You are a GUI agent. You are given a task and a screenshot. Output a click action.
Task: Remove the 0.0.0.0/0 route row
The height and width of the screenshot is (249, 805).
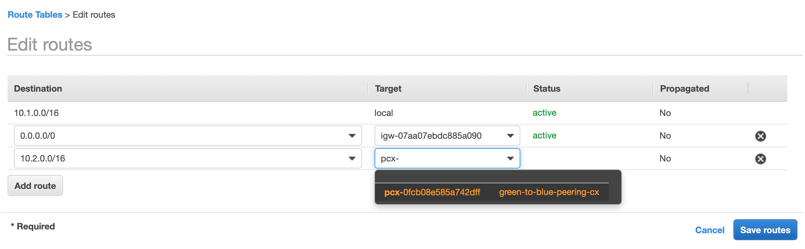(x=760, y=136)
